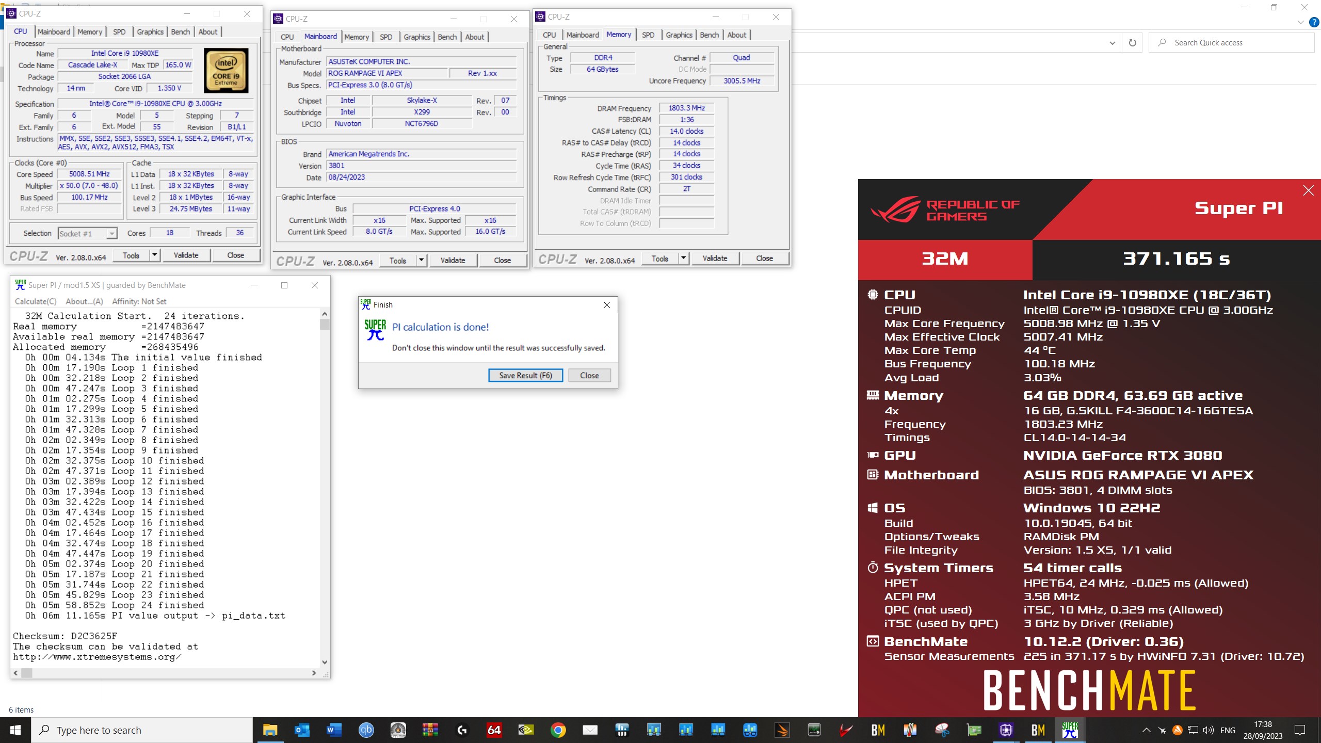
Task: Open About...(A) menu in Super PI
Action: tap(84, 301)
